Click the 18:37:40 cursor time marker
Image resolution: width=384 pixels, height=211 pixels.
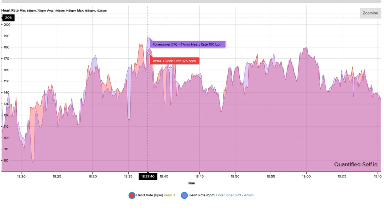click(x=148, y=176)
